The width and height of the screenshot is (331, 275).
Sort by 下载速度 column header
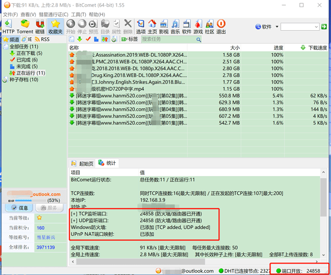coord(306,48)
